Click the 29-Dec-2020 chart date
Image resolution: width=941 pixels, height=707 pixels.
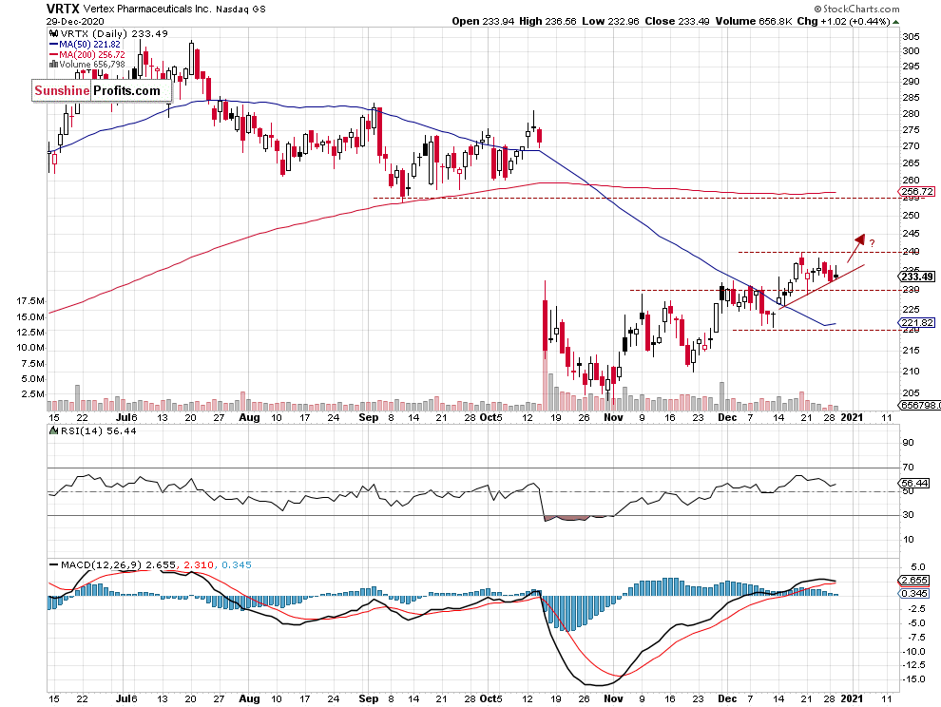[75, 21]
